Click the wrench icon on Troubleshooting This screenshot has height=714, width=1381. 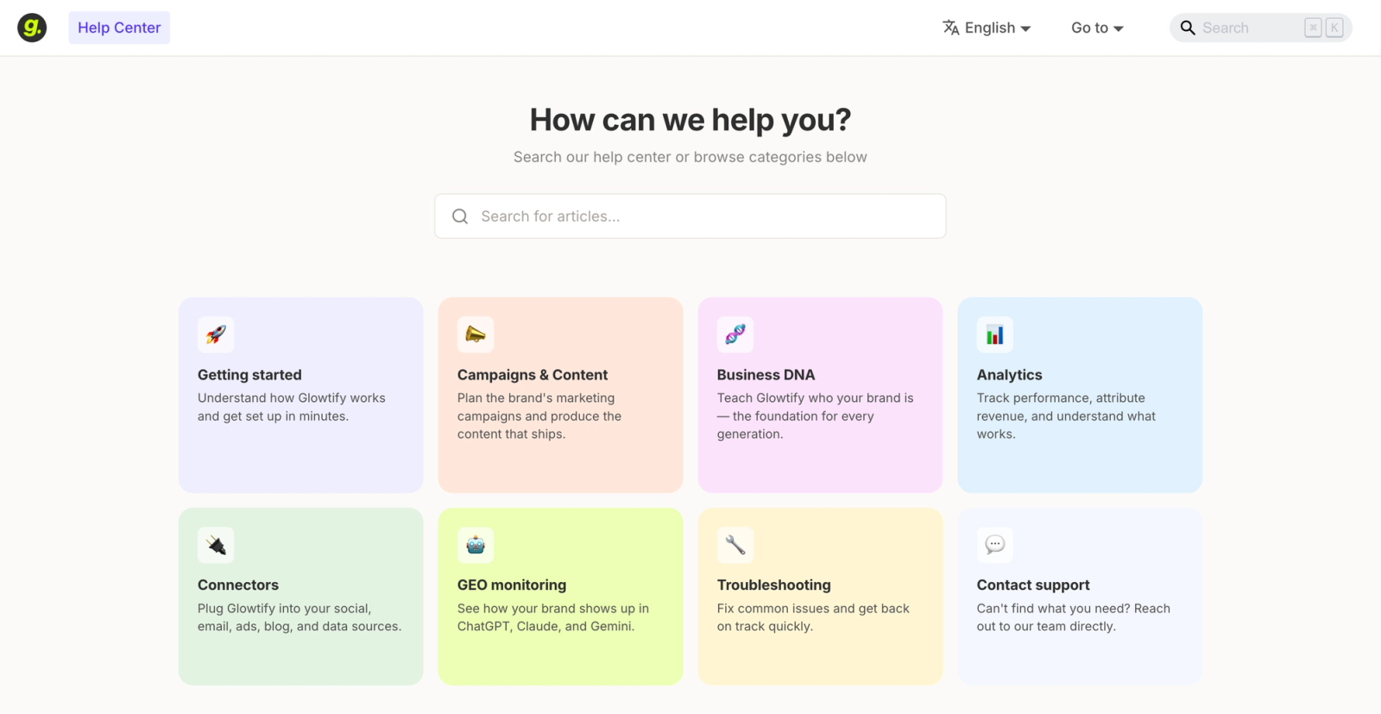point(735,545)
